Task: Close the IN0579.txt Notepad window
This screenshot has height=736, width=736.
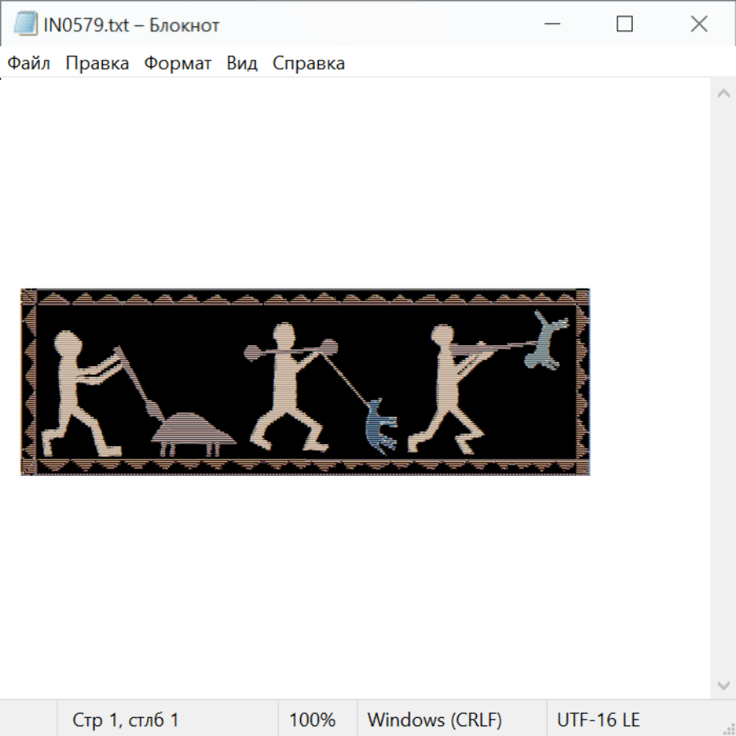Action: 699,25
